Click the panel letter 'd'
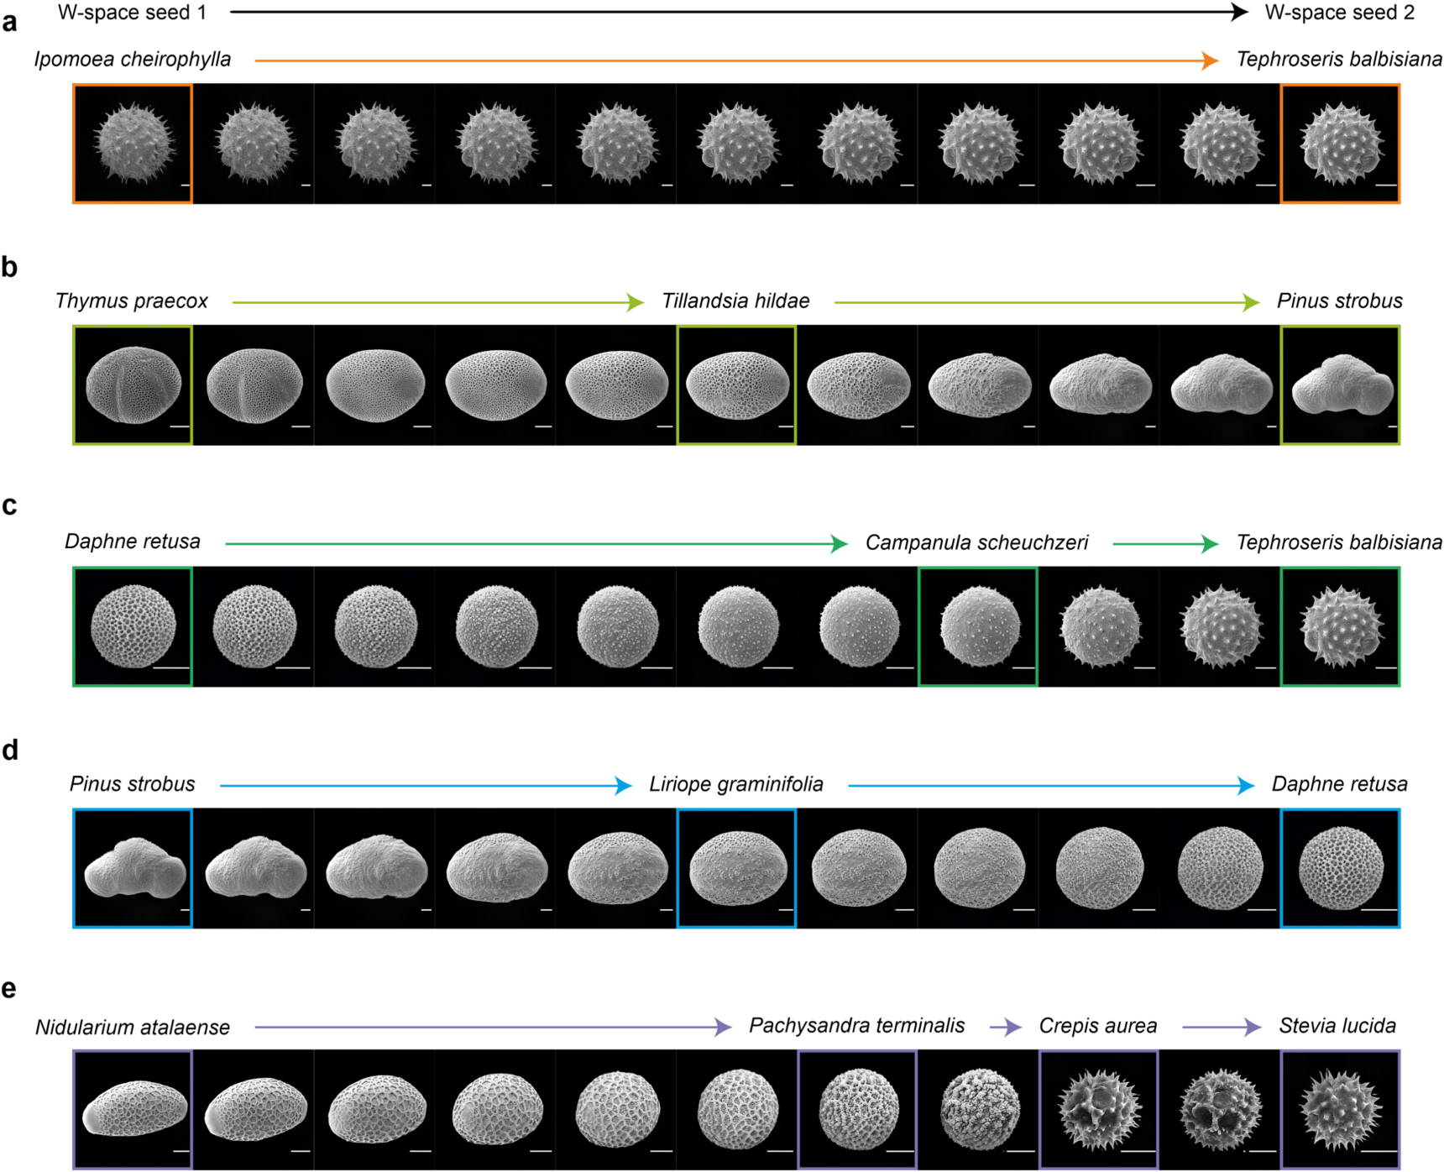Image resolution: width=1444 pixels, height=1172 pixels. 10,750
